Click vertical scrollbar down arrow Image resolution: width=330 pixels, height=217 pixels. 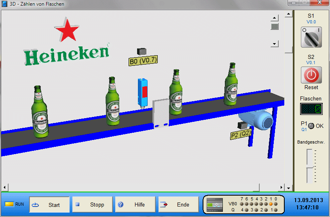288,188
